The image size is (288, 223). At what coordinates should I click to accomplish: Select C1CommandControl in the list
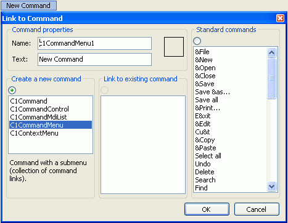(51, 109)
